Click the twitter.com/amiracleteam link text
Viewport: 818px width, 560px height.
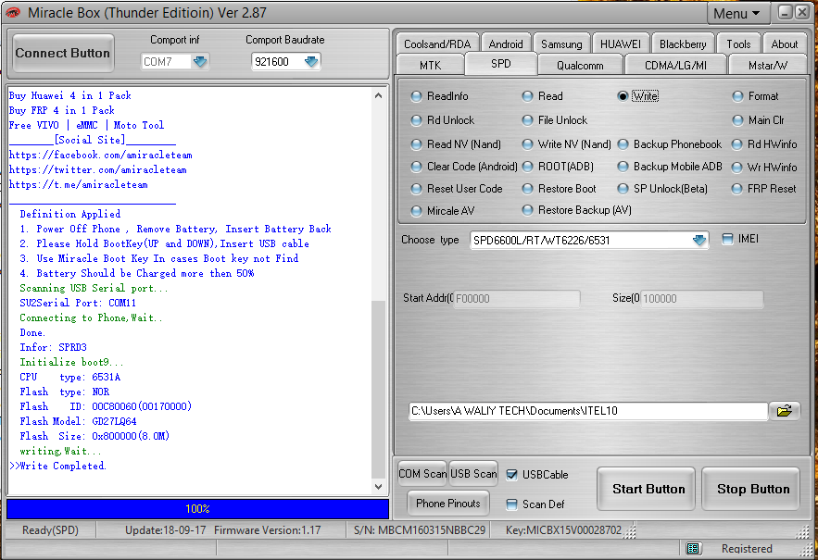click(x=97, y=169)
